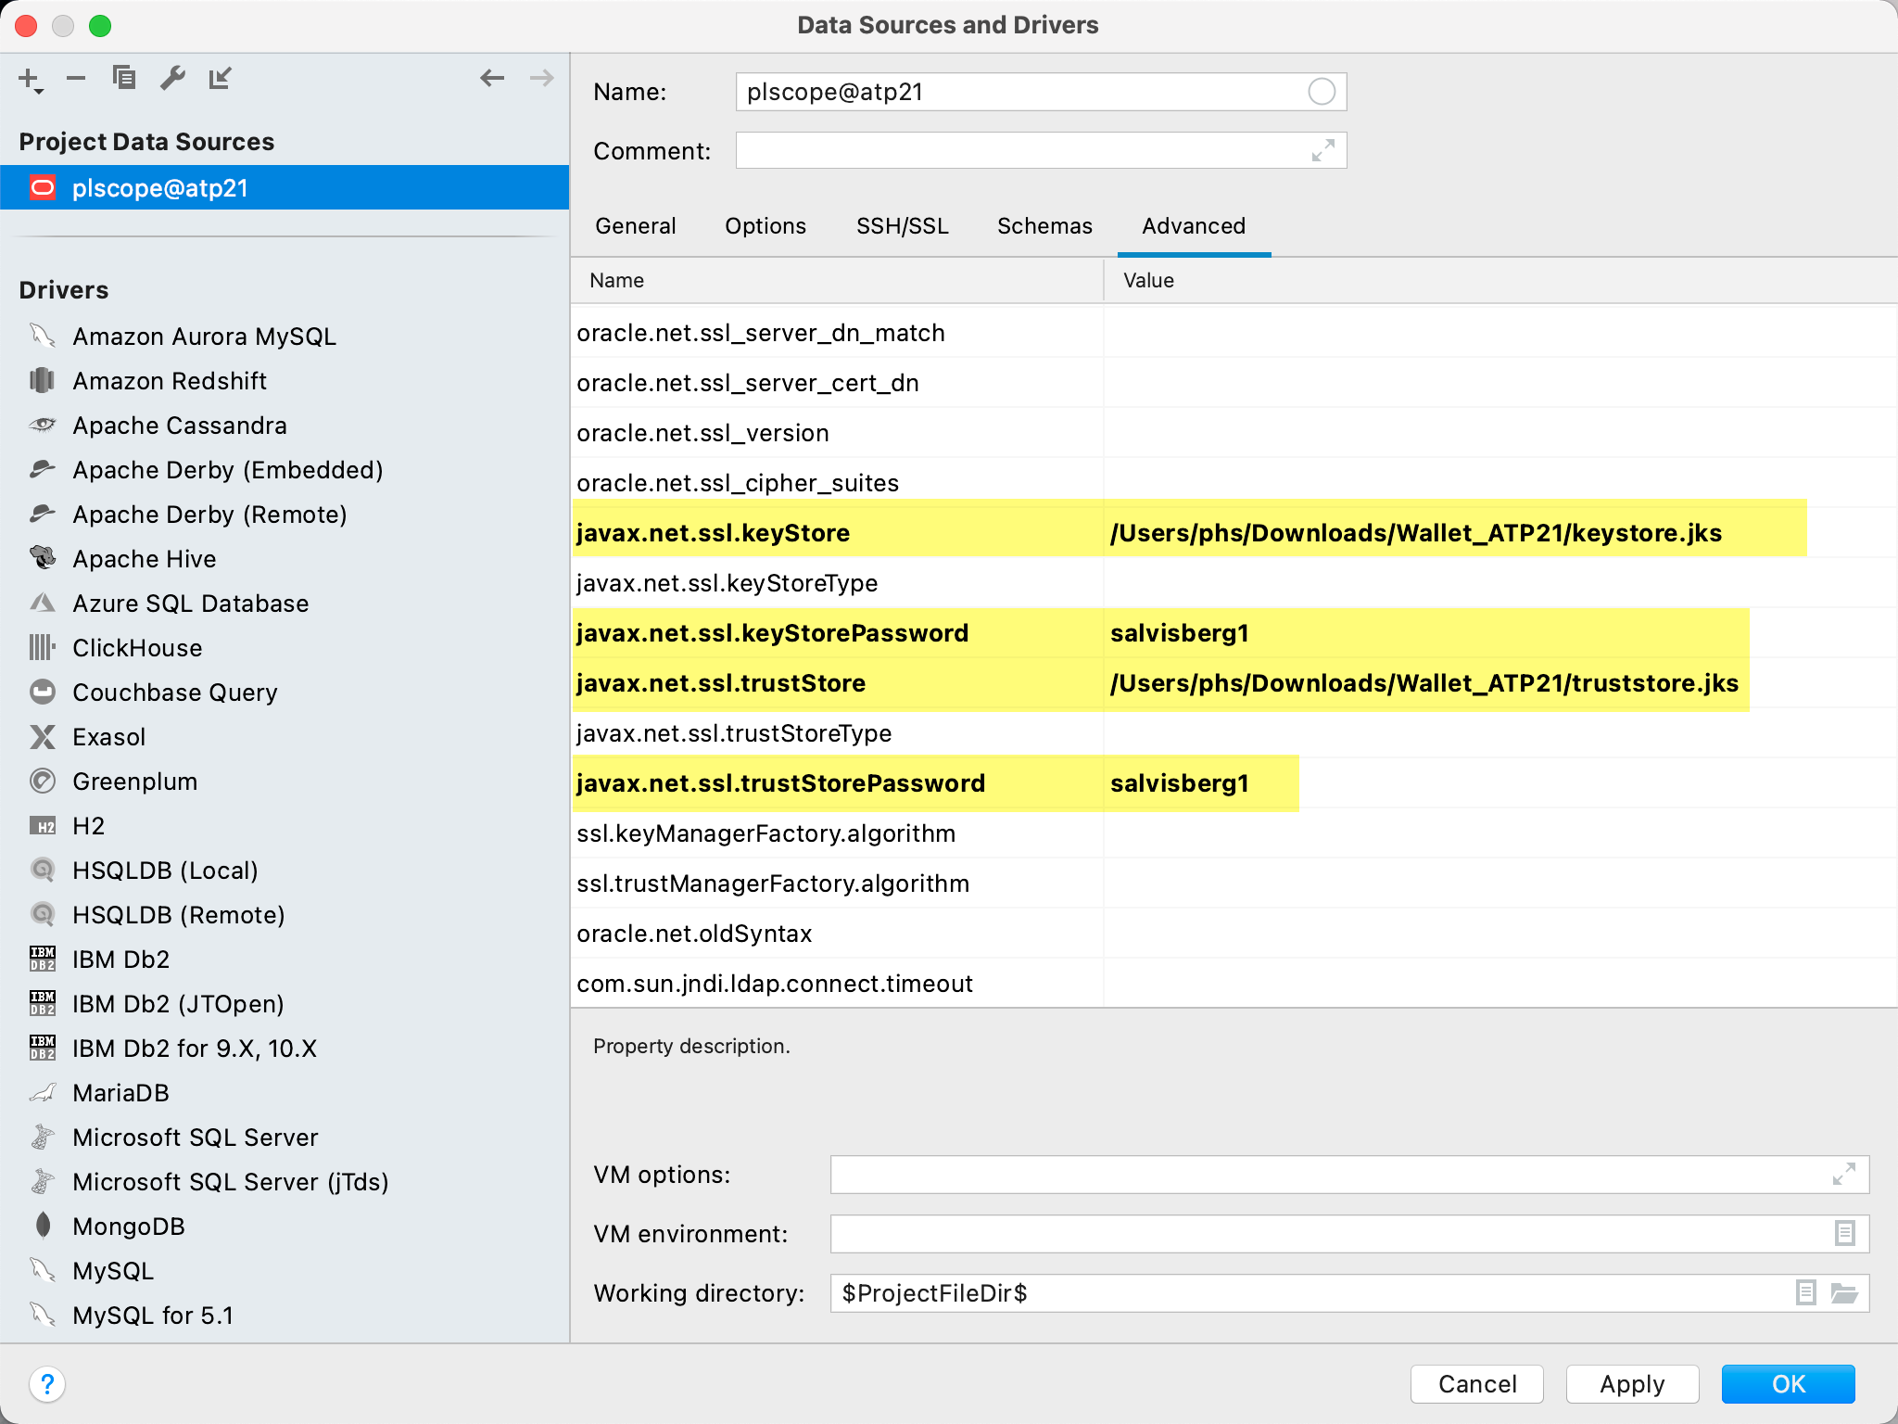Select the Advanced tab

[x=1194, y=226]
